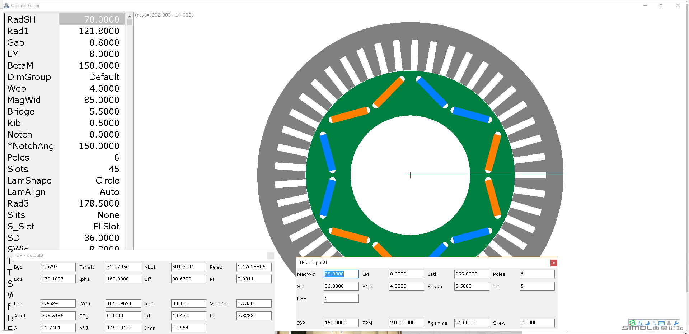
Task: Select S_Slot value PllSlot
Action: click(x=92, y=226)
